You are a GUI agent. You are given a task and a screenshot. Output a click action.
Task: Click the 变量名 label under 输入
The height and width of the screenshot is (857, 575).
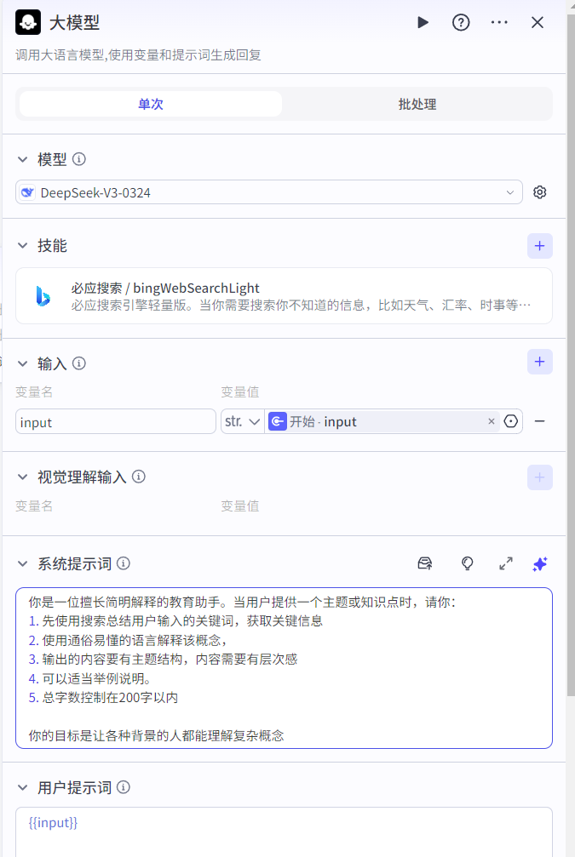click(x=34, y=391)
